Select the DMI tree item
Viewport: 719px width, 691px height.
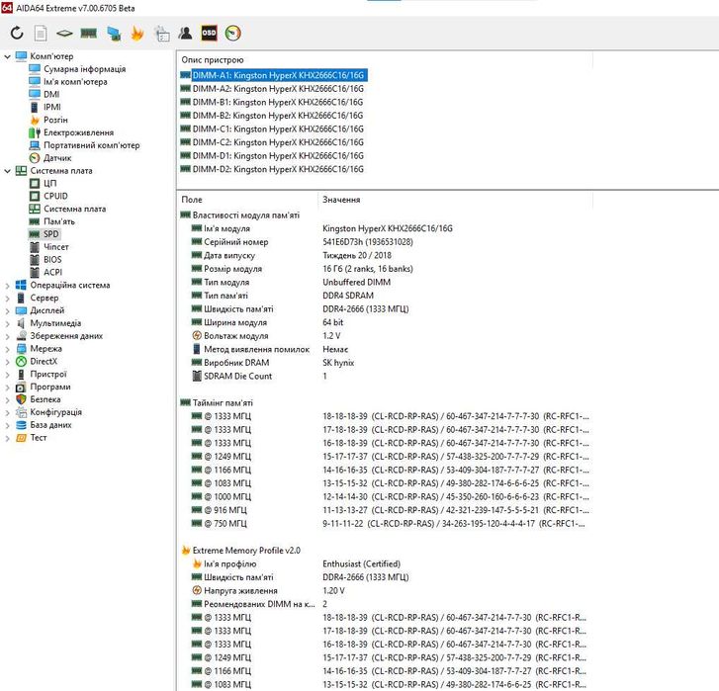51,94
